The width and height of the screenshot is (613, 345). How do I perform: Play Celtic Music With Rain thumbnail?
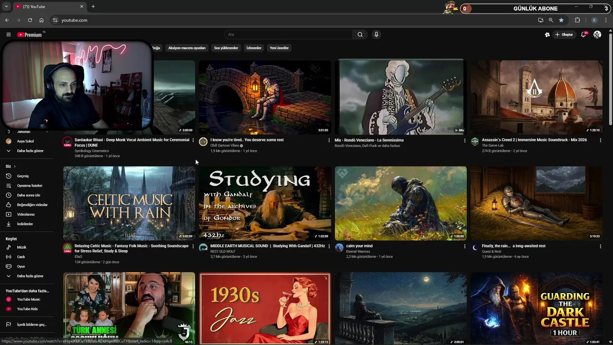click(129, 203)
